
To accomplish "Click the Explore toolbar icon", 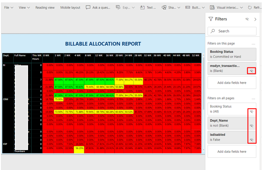I will (118, 7).
